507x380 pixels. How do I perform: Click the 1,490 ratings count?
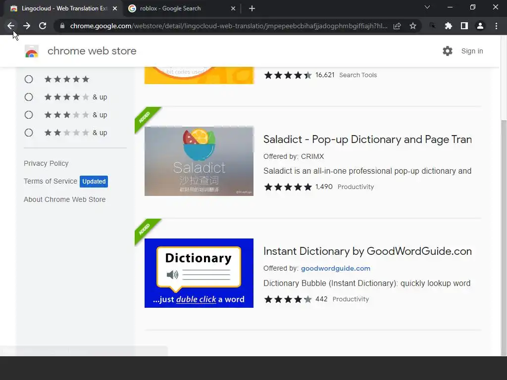click(x=324, y=187)
